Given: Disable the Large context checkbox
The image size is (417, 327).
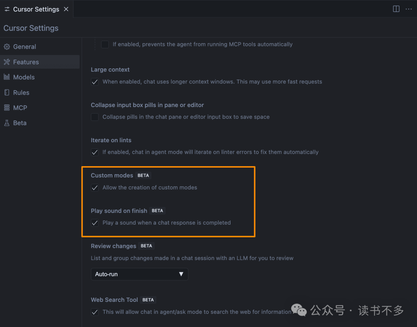Looking at the screenshot, I should (95, 82).
